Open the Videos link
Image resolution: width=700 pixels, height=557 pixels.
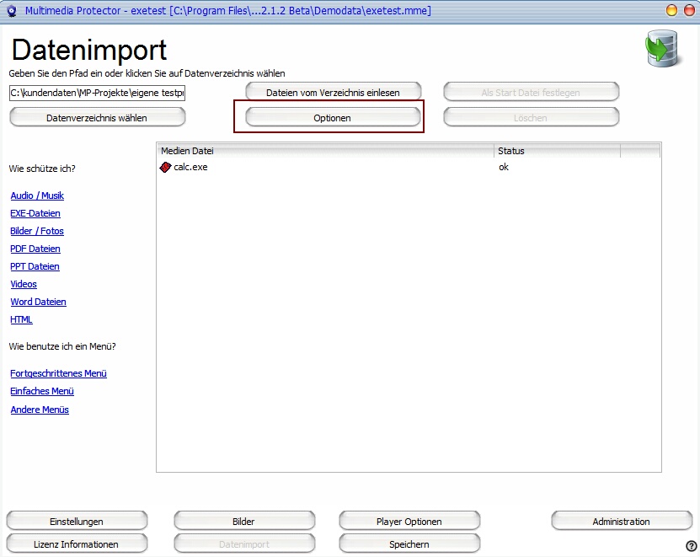click(24, 284)
